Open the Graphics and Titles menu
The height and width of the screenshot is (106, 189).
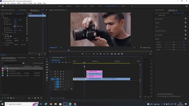(x=27, y=3)
